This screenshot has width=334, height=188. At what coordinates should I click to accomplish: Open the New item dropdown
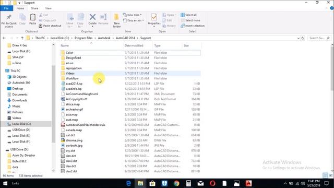point(132,15)
